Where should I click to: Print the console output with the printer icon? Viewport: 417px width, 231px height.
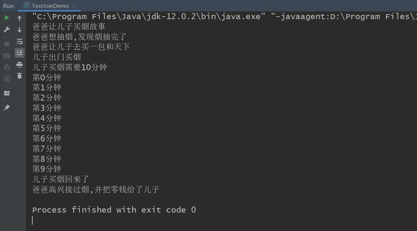coord(20,64)
